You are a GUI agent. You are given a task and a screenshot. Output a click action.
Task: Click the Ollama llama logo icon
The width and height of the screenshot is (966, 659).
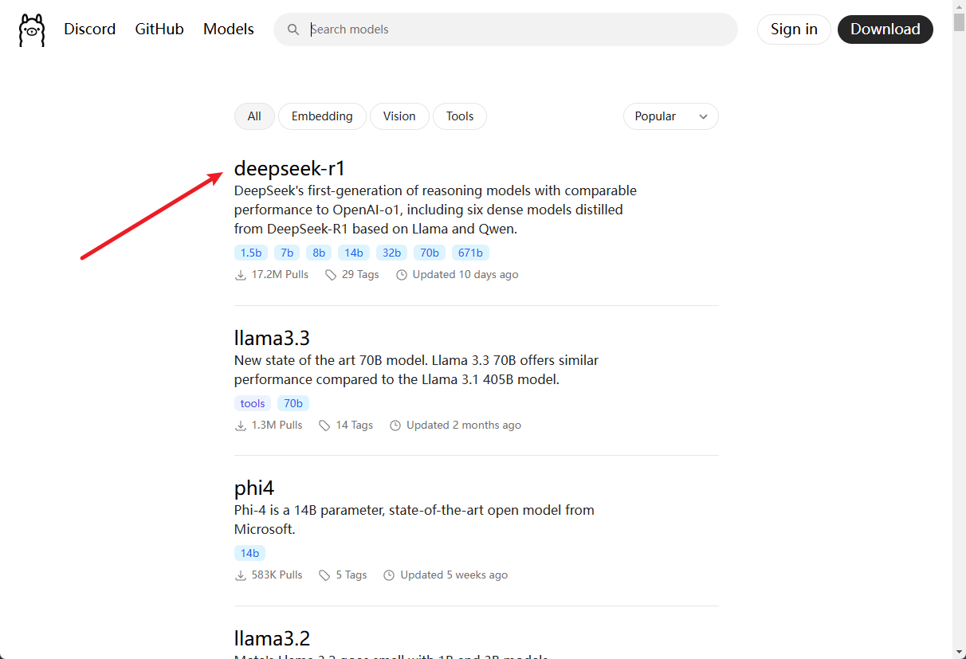click(x=32, y=30)
